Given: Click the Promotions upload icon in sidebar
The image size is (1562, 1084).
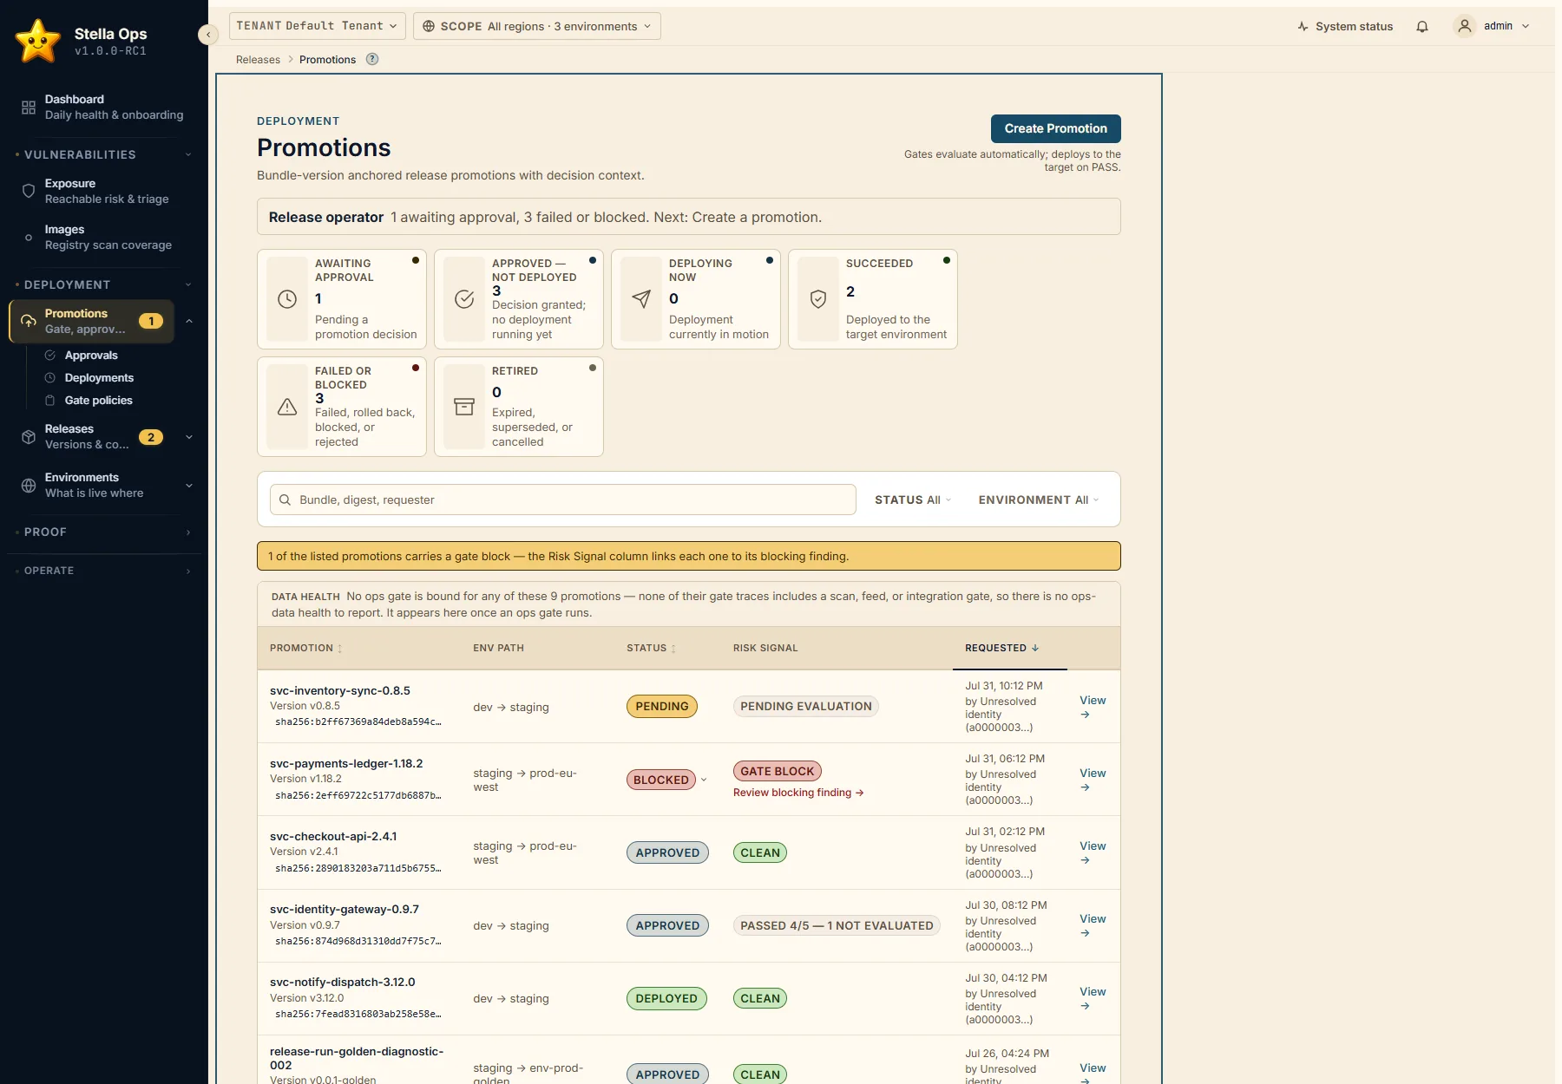Looking at the screenshot, I should (29, 321).
